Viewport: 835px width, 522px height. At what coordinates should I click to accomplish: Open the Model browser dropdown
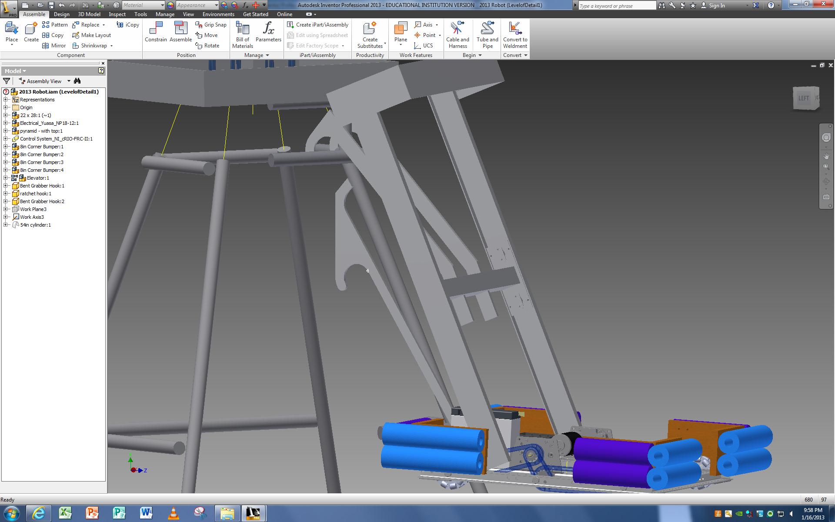coord(16,71)
